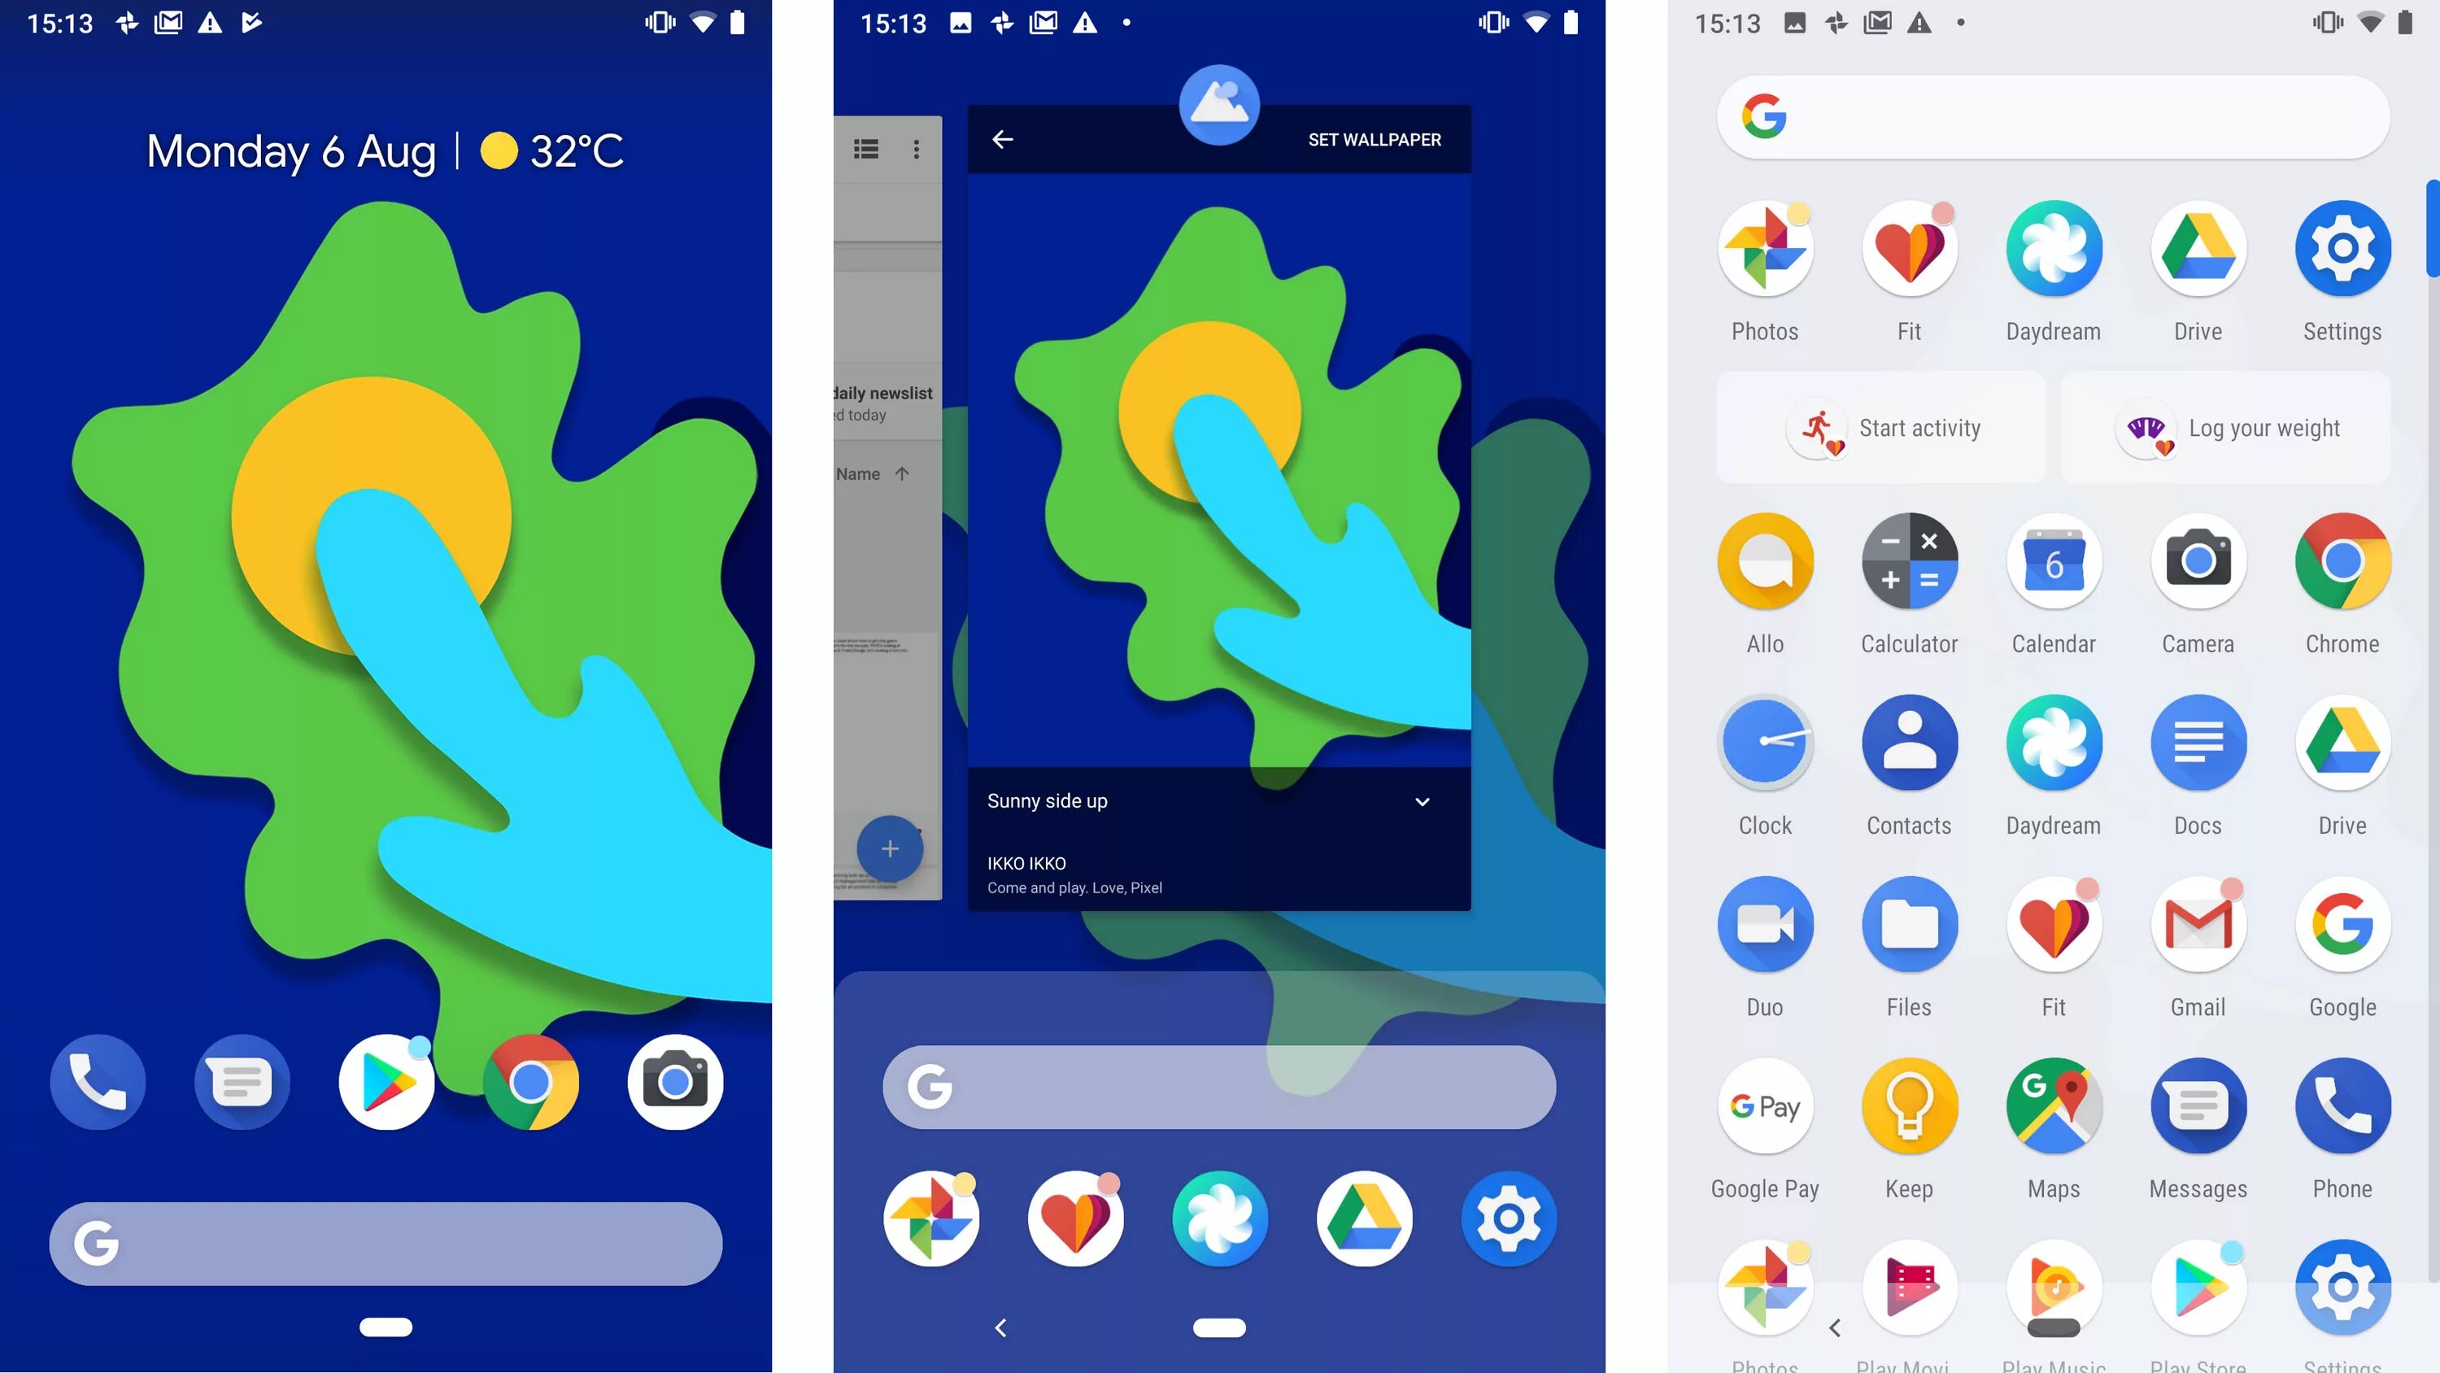Image resolution: width=2440 pixels, height=1373 pixels.
Task: Open Google Maps navigation app
Action: click(x=2053, y=1106)
